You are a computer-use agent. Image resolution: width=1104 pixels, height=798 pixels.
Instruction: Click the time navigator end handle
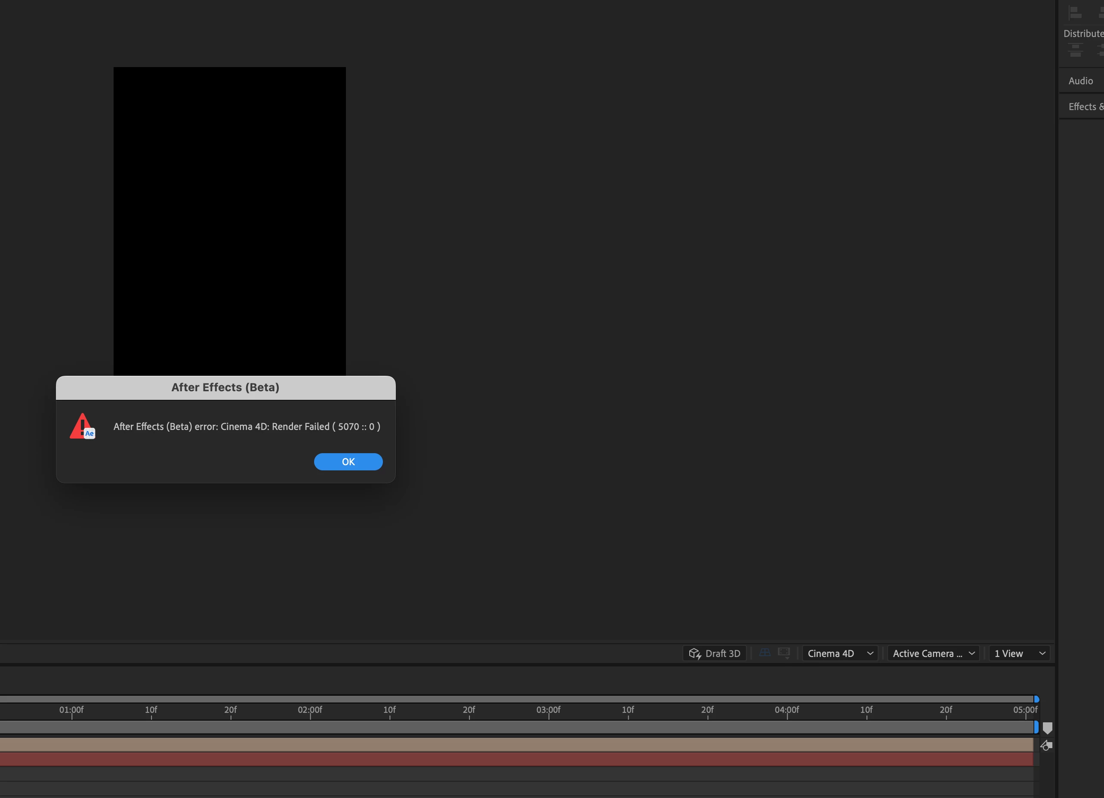point(1036,699)
